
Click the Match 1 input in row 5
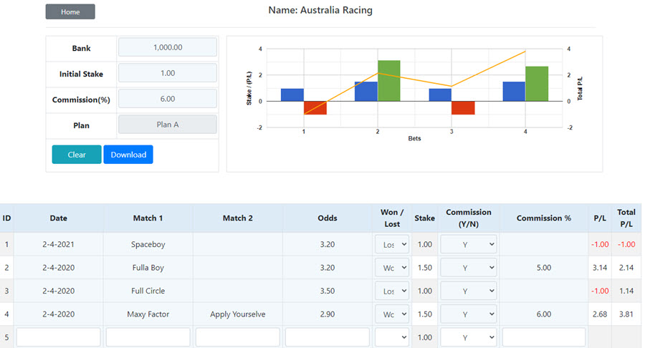coord(148,337)
